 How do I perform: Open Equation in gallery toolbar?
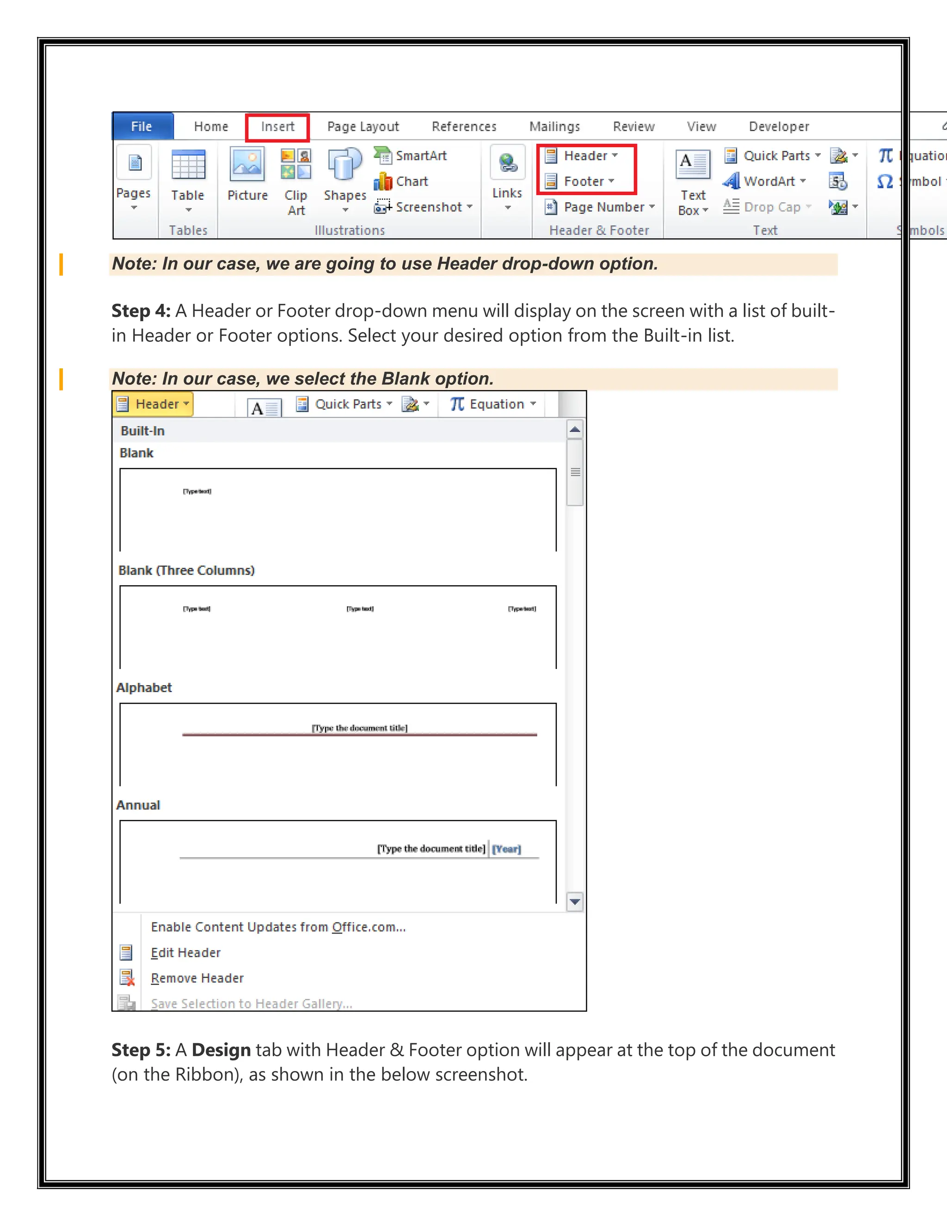(x=494, y=404)
